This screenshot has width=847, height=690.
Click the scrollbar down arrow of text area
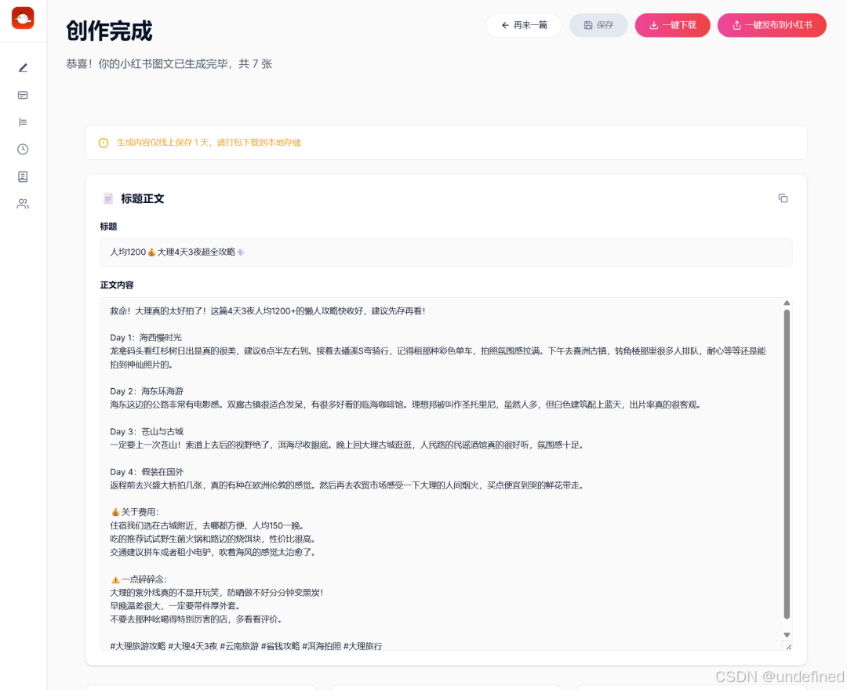coord(787,635)
